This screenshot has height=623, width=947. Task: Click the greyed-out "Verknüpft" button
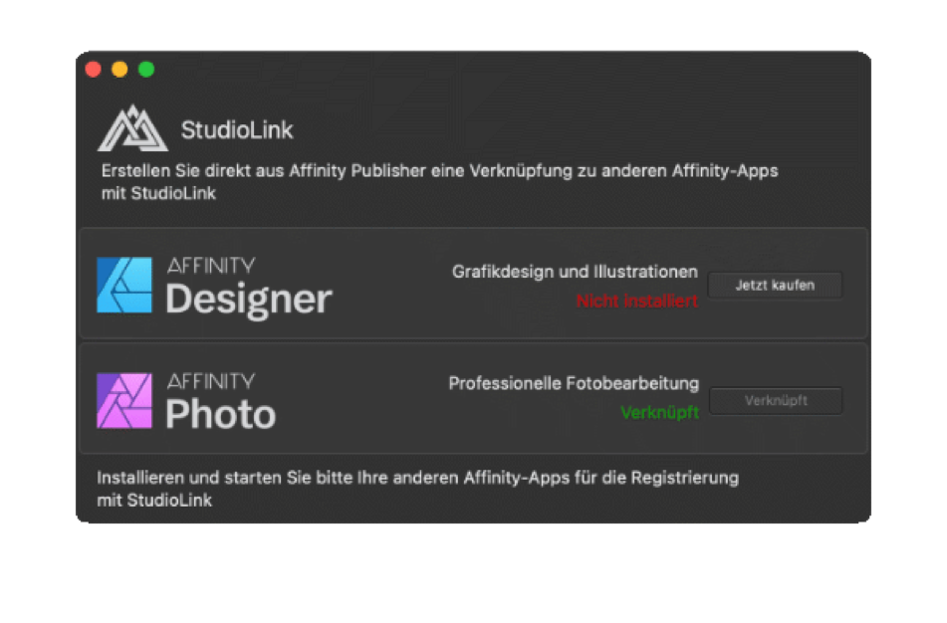pos(775,401)
